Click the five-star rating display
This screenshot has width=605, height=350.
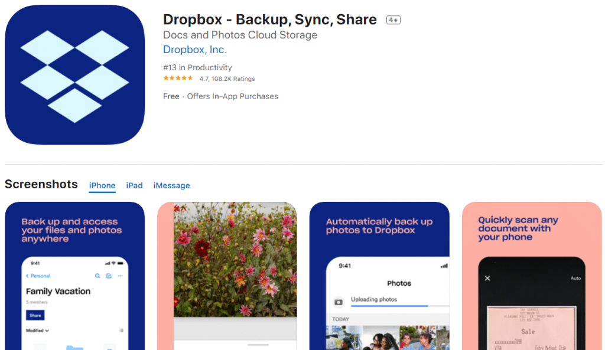[178, 78]
